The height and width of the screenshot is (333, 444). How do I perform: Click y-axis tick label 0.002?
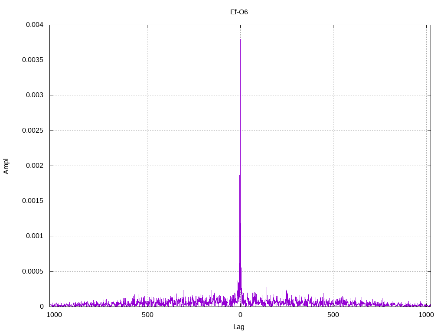coord(35,166)
